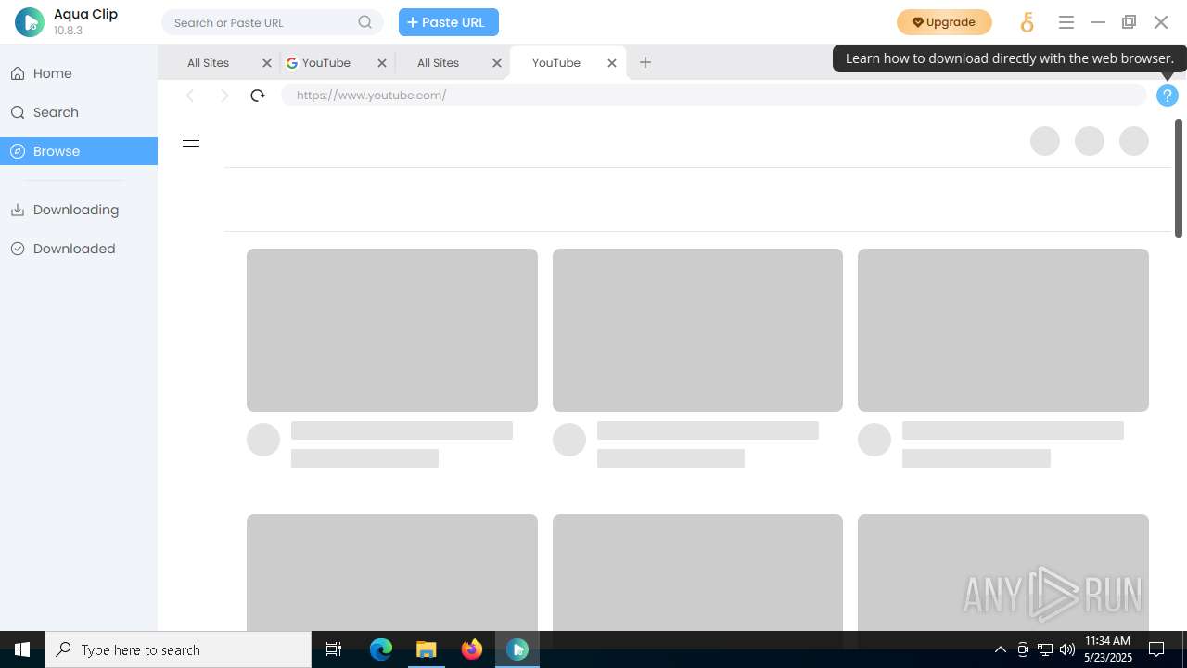Select the Browse sidebar item

click(79, 151)
